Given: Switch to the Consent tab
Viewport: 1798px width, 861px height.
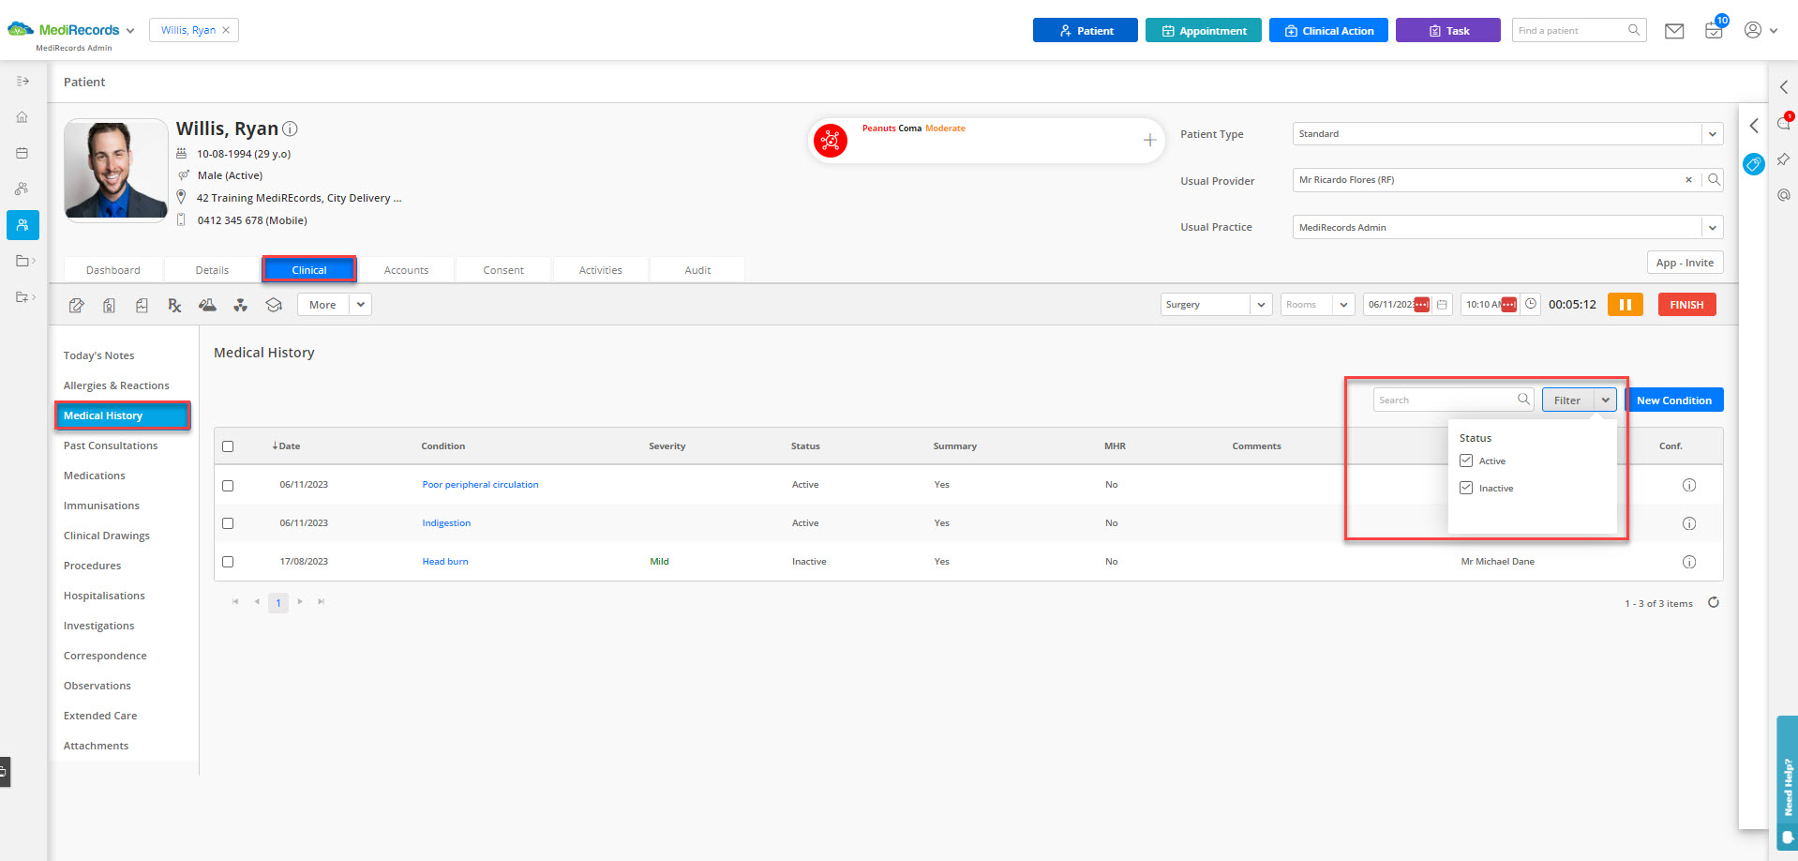Looking at the screenshot, I should coord(503,270).
